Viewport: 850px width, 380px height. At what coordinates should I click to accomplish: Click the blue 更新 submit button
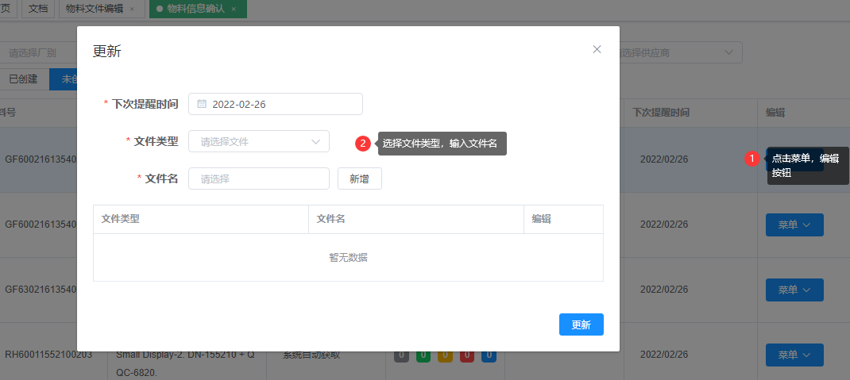pyautogui.click(x=581, y=324)
